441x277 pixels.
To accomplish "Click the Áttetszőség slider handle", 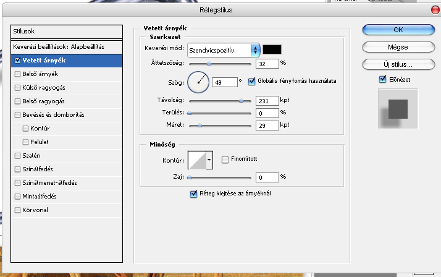I will pyautogui.click(x=209, y=64).
